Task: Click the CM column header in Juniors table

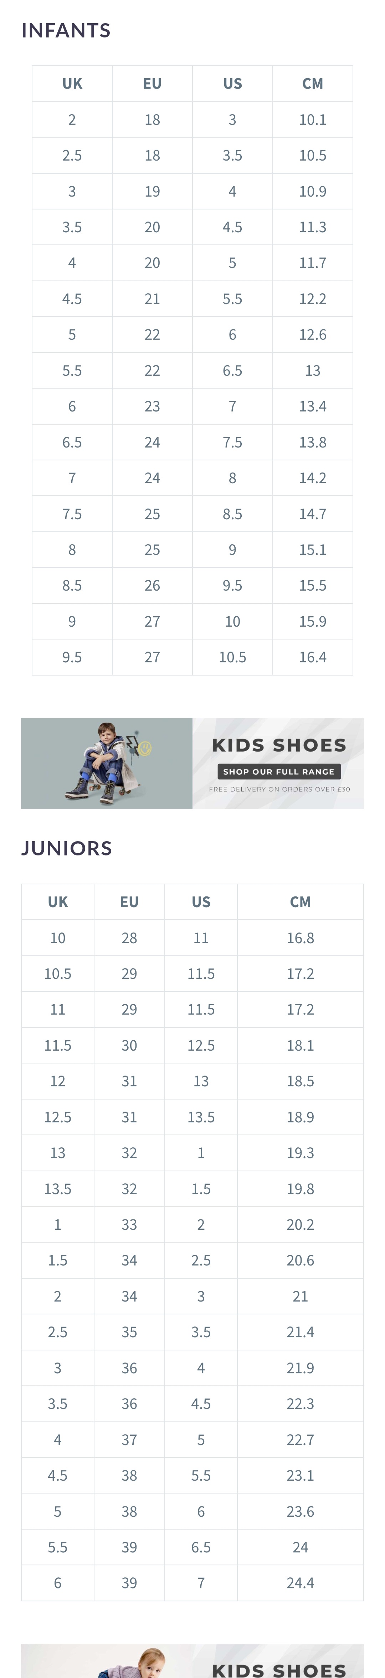Action: [300, 901]
